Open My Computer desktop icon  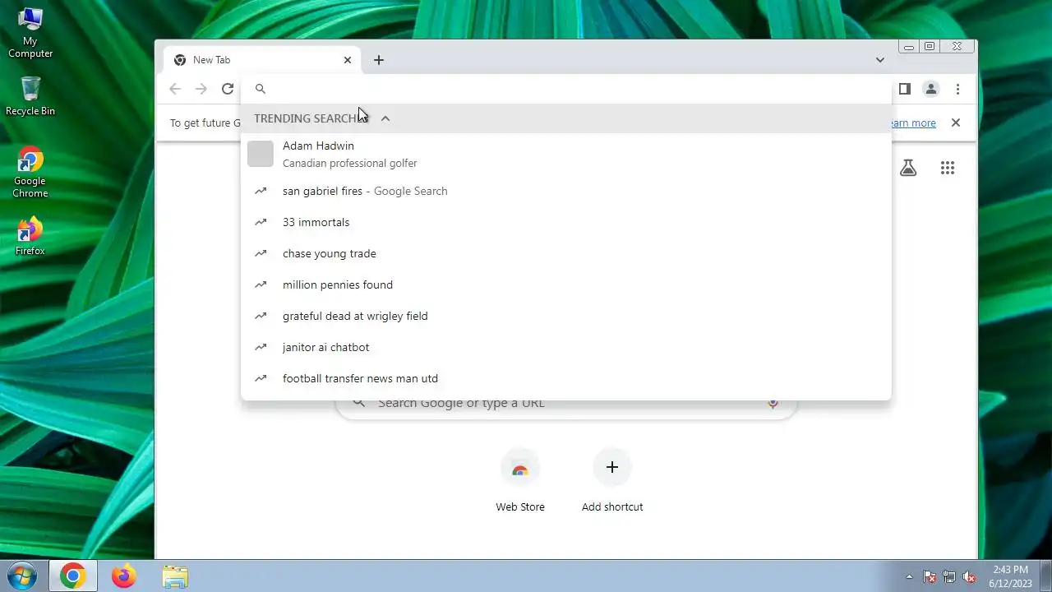tap(30, 33)
